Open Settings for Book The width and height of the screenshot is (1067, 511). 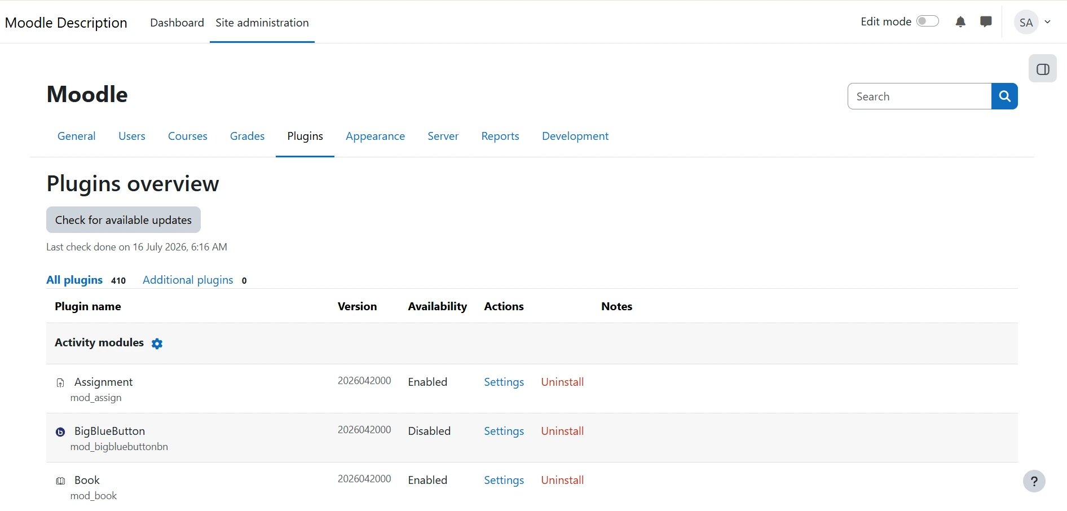click(504, 480)
